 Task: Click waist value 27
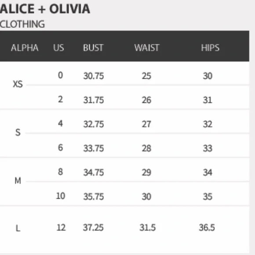tap(146, 124)
